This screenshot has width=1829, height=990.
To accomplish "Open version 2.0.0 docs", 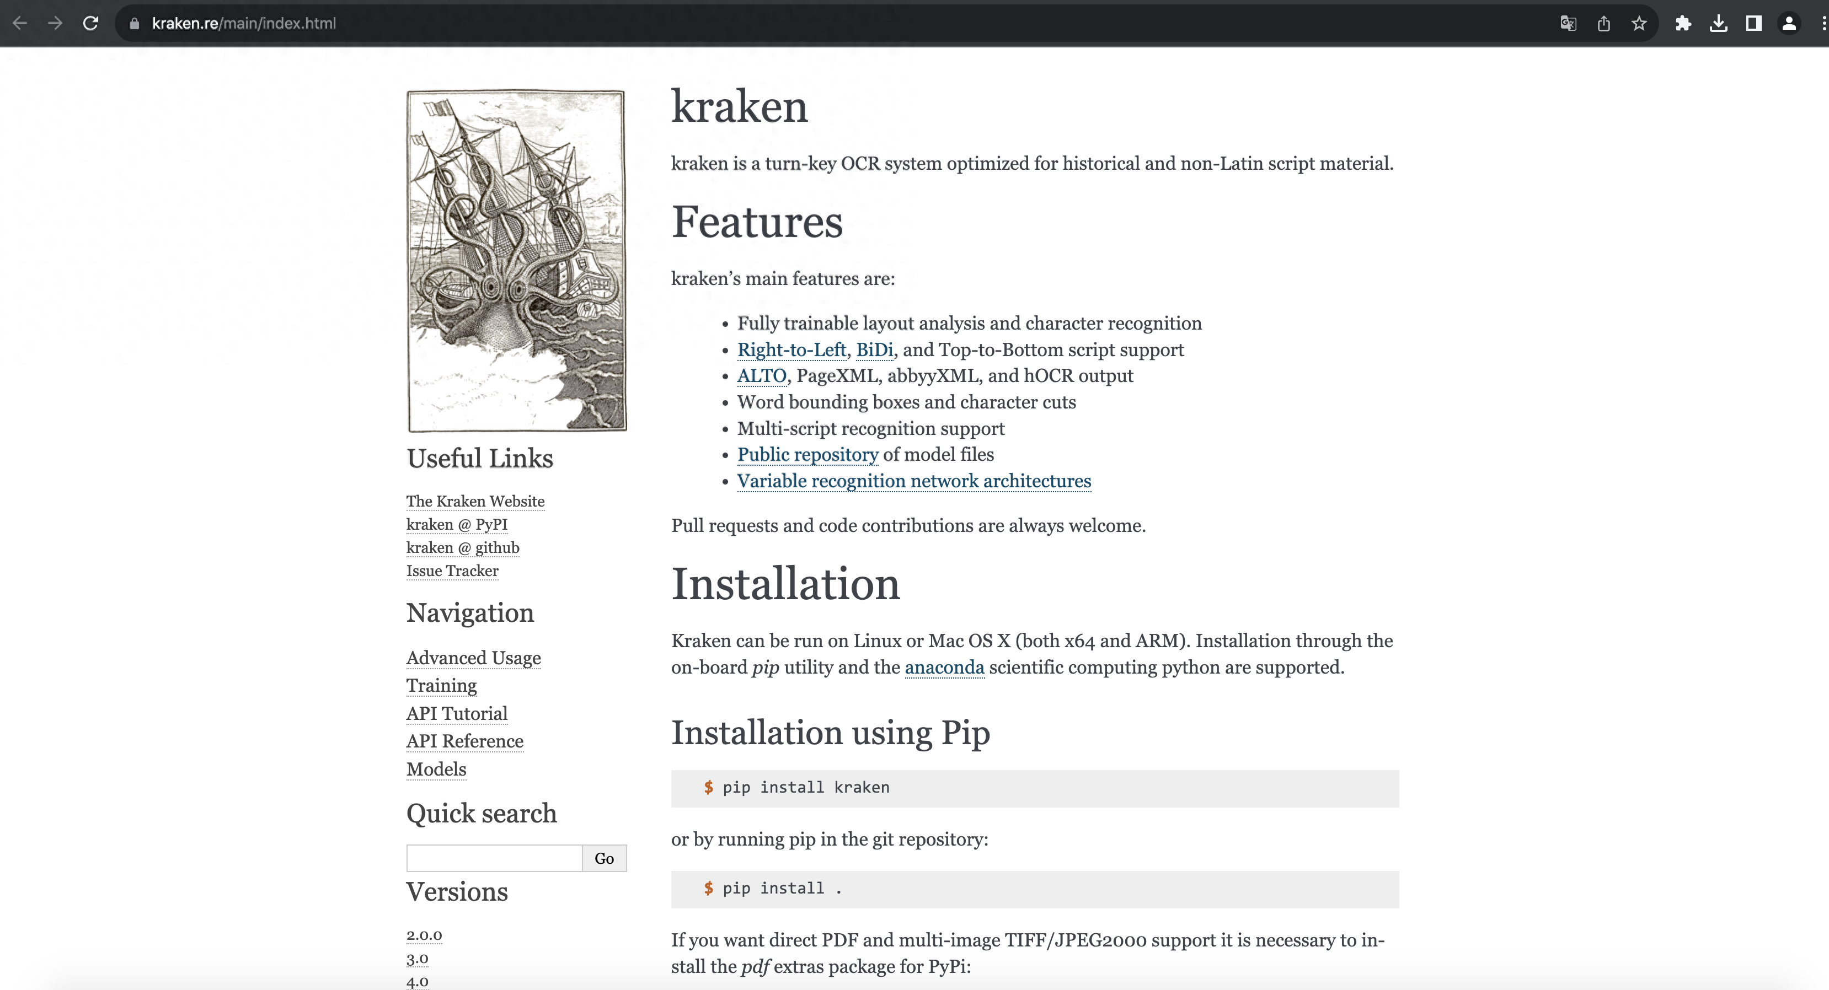I will pyautogui.click(x=424, y=935).
